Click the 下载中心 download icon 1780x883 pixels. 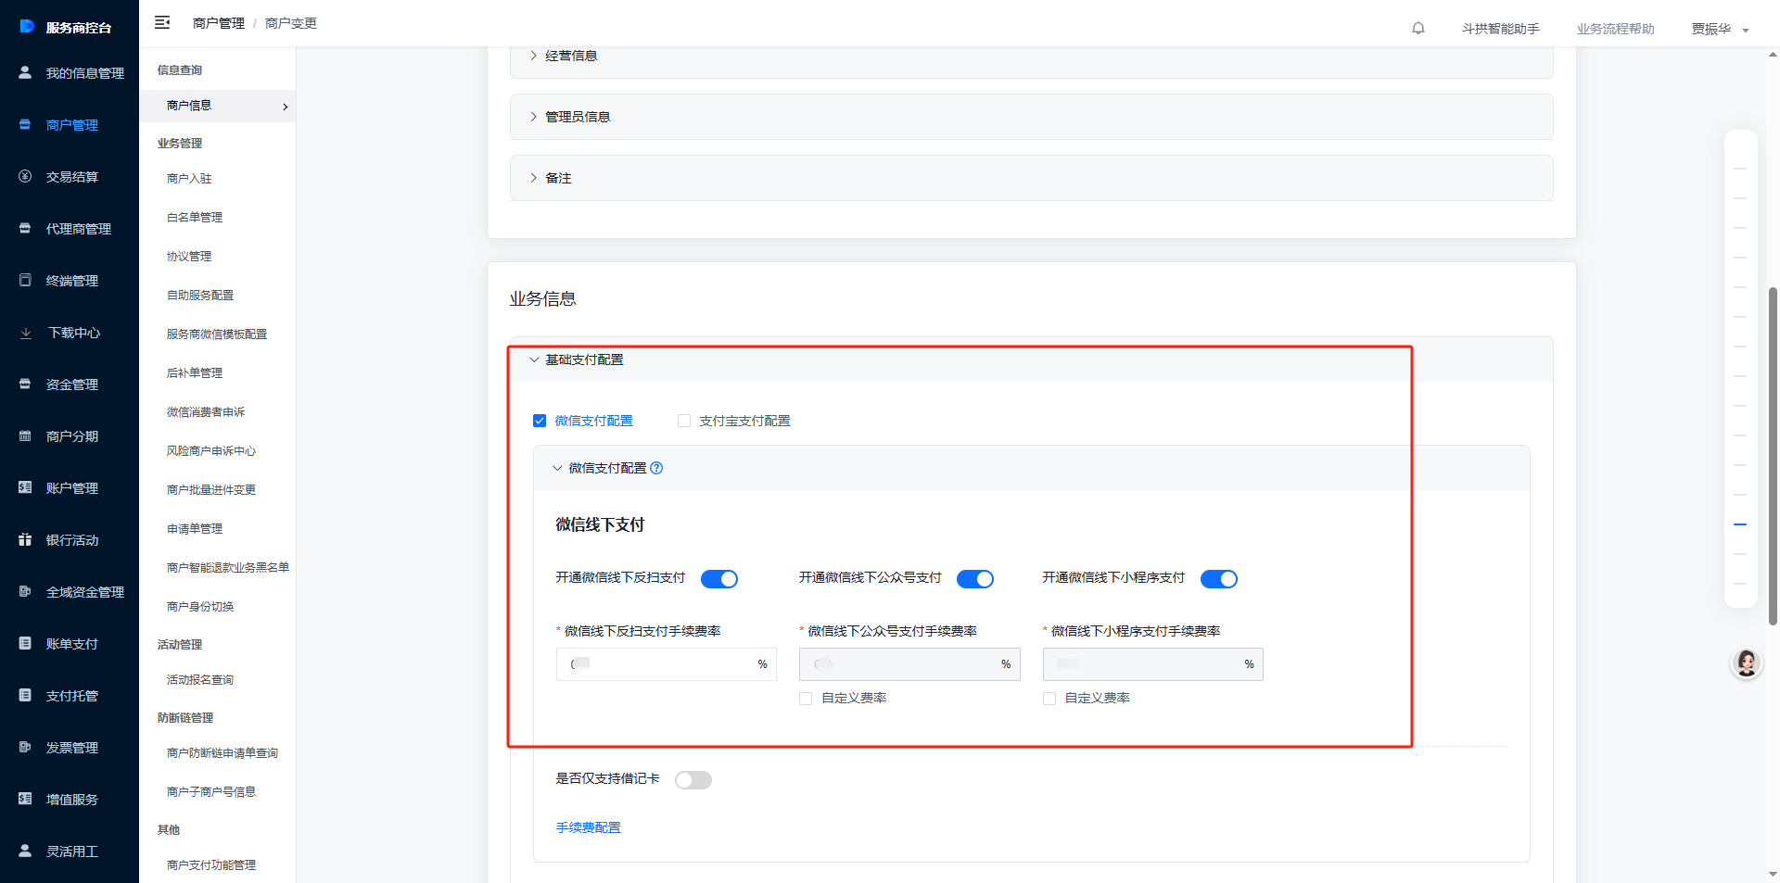26,333
